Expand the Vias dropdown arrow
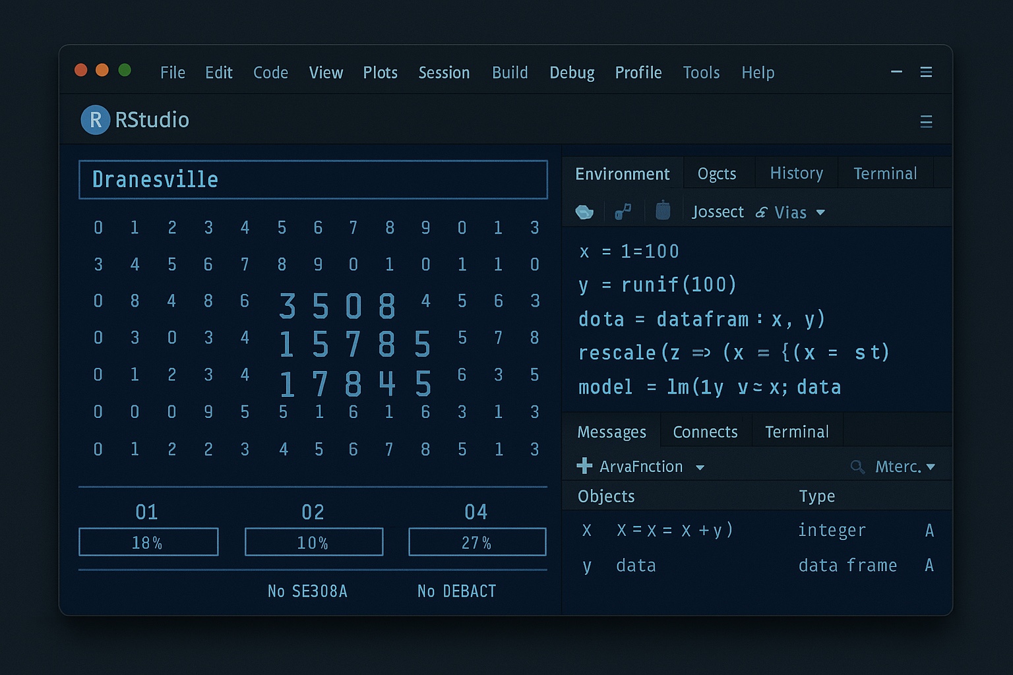 [820, 212]
